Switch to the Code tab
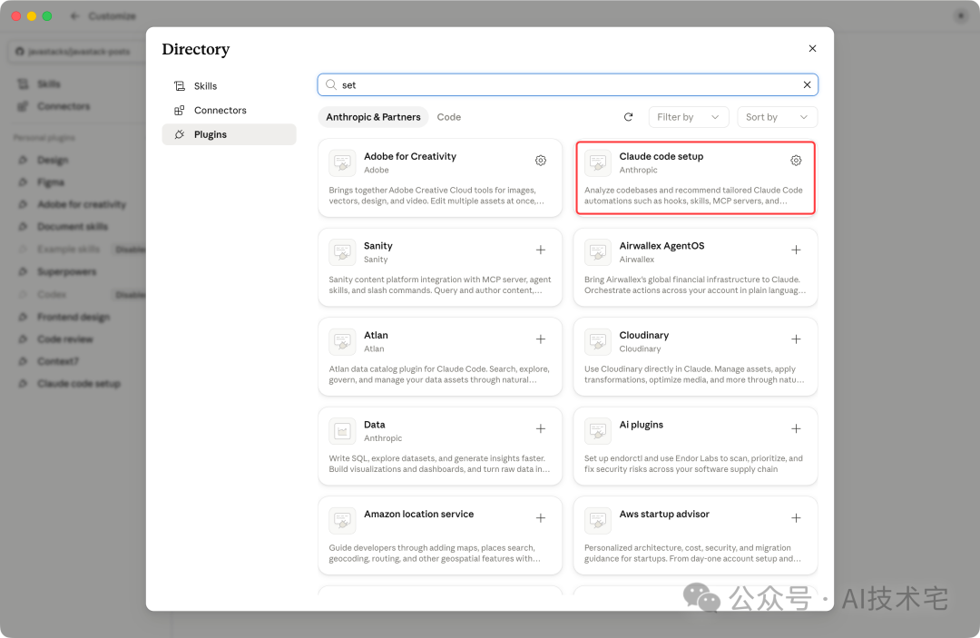 (x=449, y=117)
